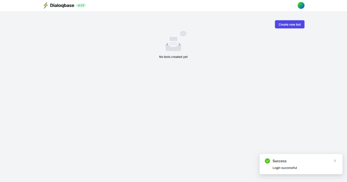Viewport: 347px width, 182px height.
Task: Click the green success checkmark icon
Action: click(267, 161)
